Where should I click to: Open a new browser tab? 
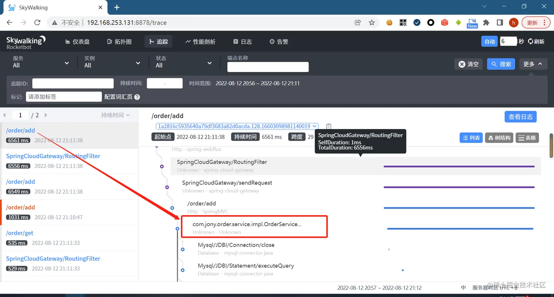(x=117, y=7)
